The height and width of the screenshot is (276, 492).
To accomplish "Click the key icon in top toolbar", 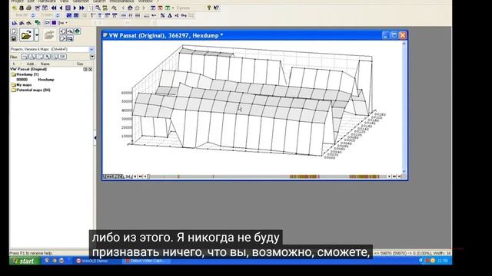I will pos(209,8).
